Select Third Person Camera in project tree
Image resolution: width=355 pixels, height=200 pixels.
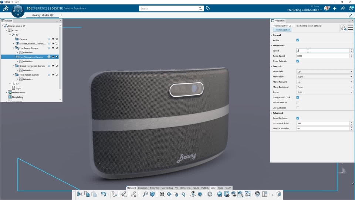point(29,75)
